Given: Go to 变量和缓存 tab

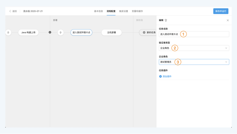Looking at the screenshot, I should click(137, 11).
